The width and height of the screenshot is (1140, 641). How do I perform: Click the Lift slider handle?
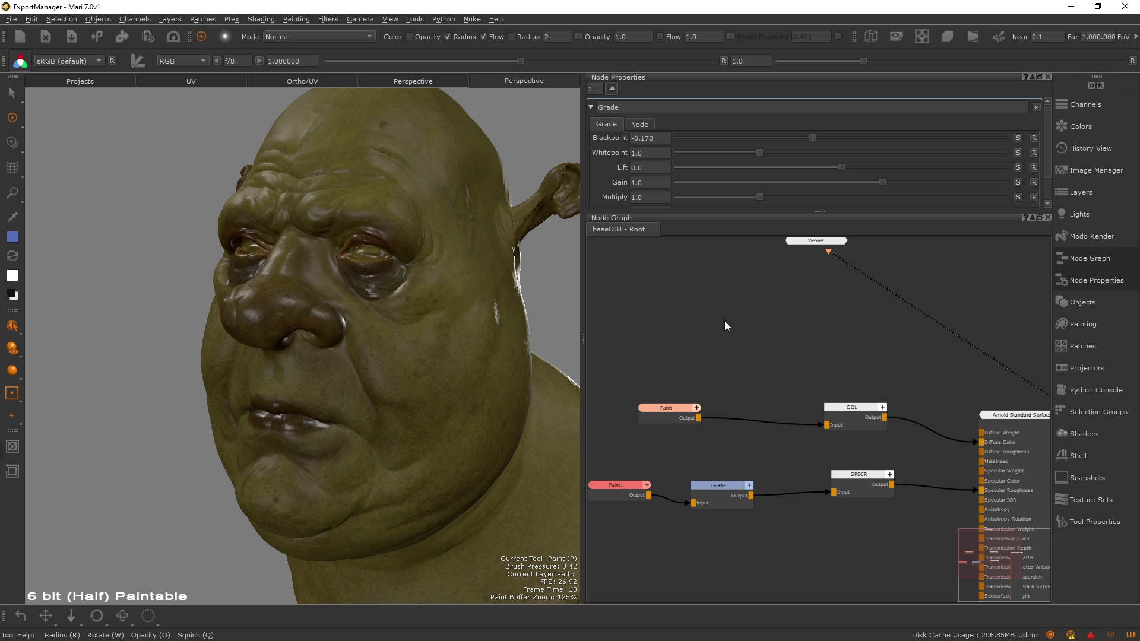pos(841,167)
